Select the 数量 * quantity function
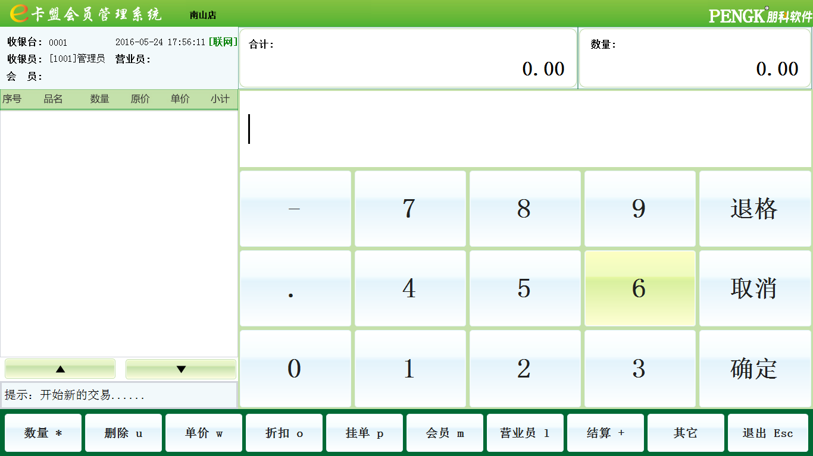Image resolution: width=813 pixels, height=456 pixels. tap(43, 433)
